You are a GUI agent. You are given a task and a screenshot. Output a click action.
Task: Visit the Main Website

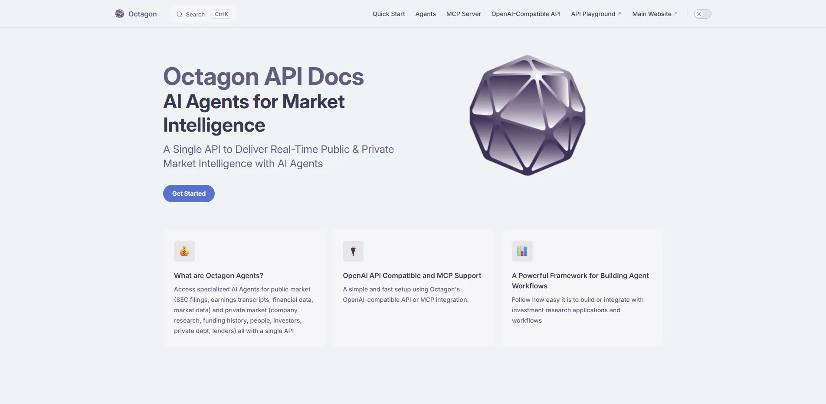click(x=652, y=13)
